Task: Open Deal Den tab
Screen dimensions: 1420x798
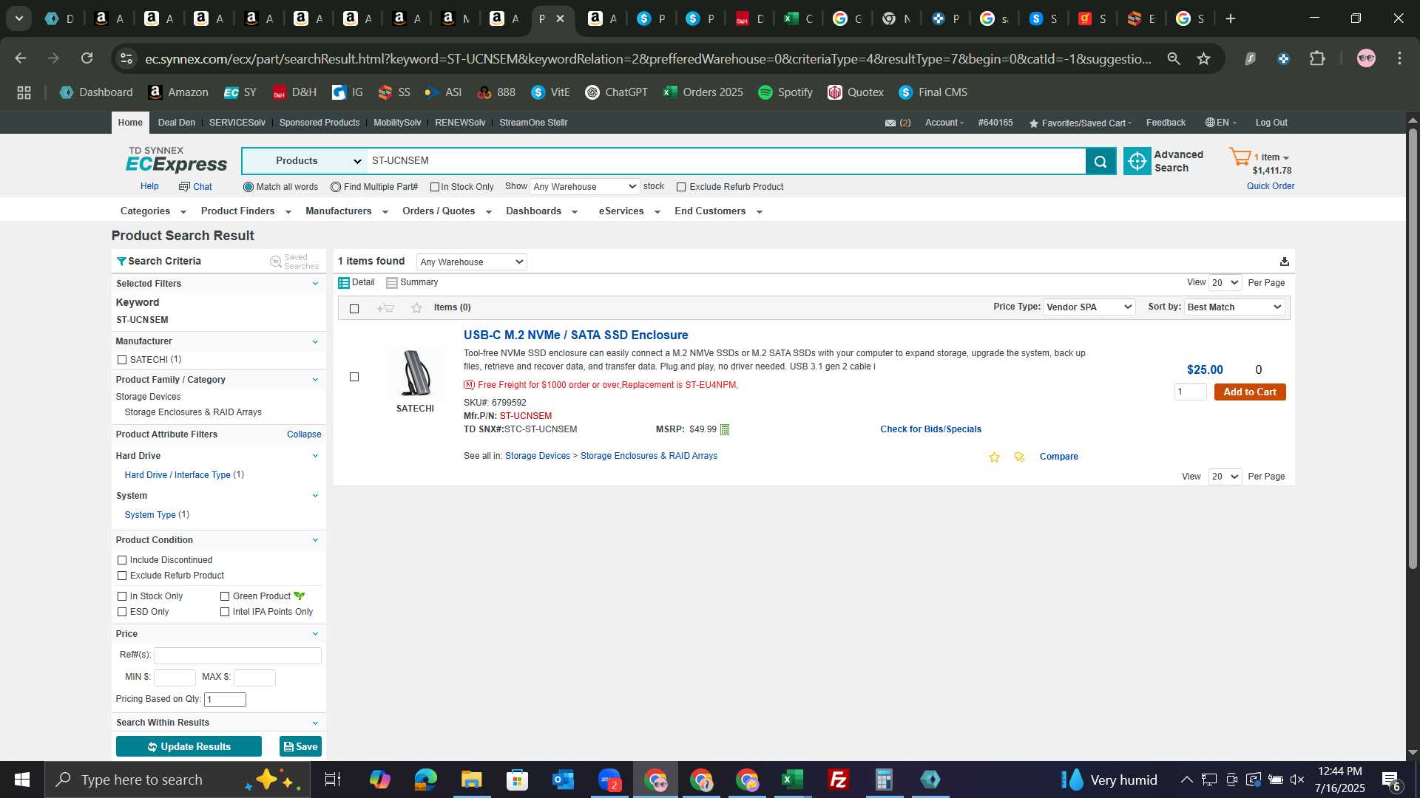Action: tap(177, 123)
